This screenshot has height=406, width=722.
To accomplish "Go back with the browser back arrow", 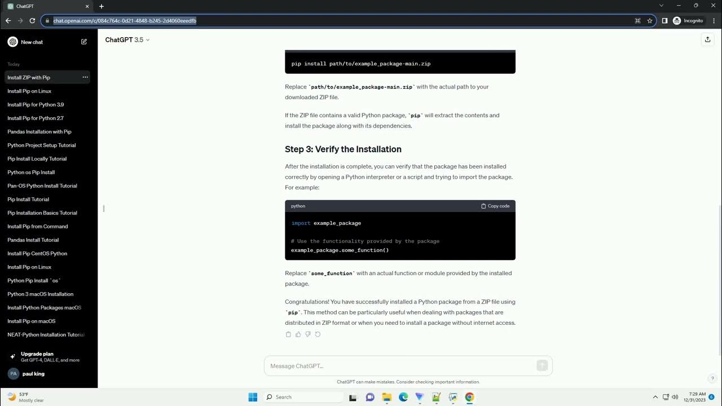I will pyautogui.click(x=8, y=20).
